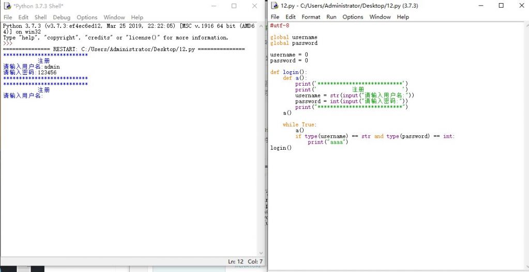Open the Format menu in the editor

(311, 17)
